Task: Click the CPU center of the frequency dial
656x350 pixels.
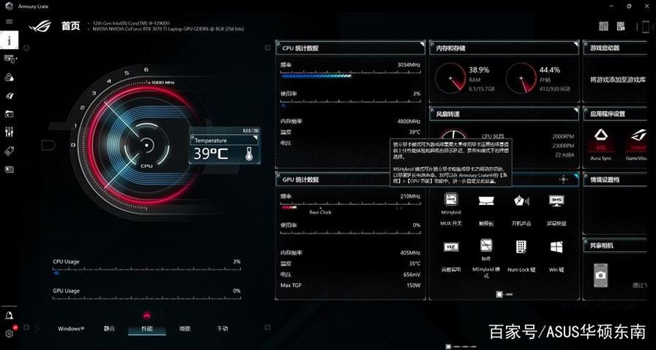Action: pyautogui.click(x=147, y=146)
